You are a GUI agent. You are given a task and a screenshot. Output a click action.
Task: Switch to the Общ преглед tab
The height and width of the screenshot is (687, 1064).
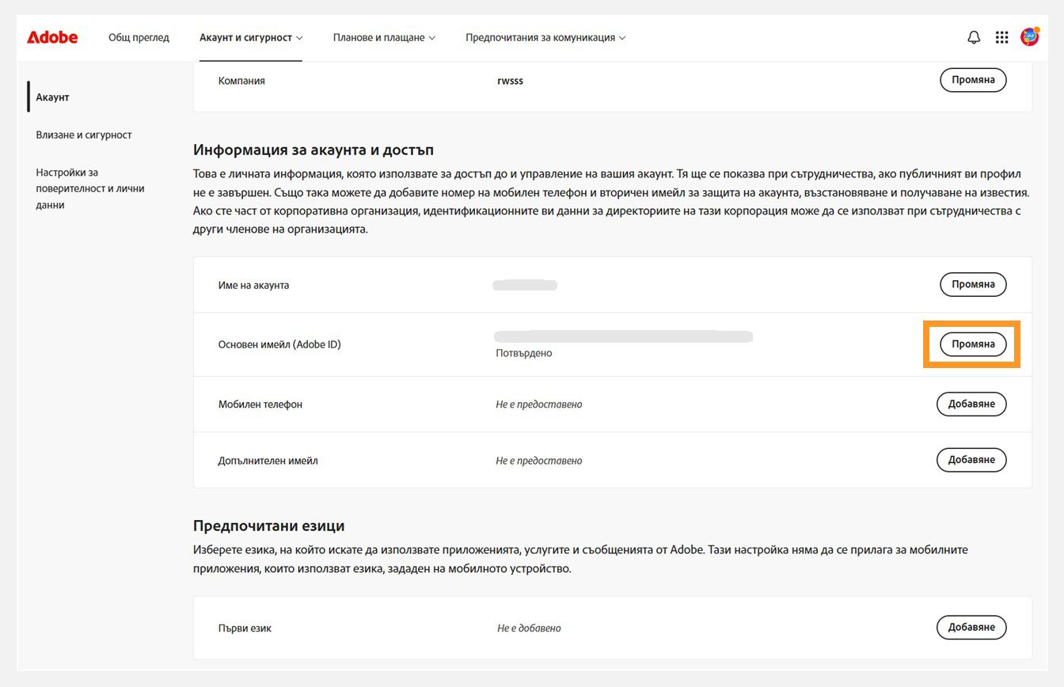139,36
